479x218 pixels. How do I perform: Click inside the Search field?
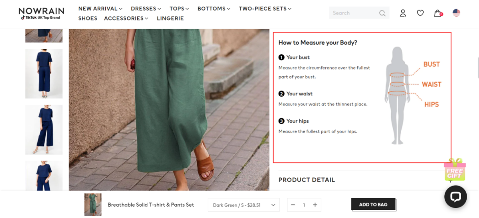pyautogui.click(x=353, y=13)
